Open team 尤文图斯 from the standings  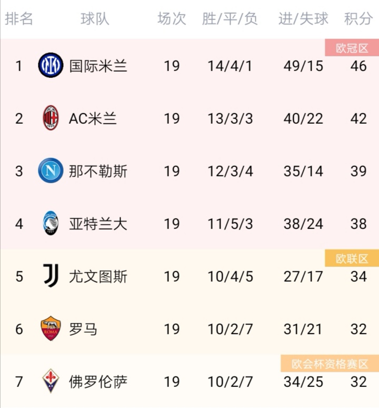pyautogui.click(x=98, y=276)
